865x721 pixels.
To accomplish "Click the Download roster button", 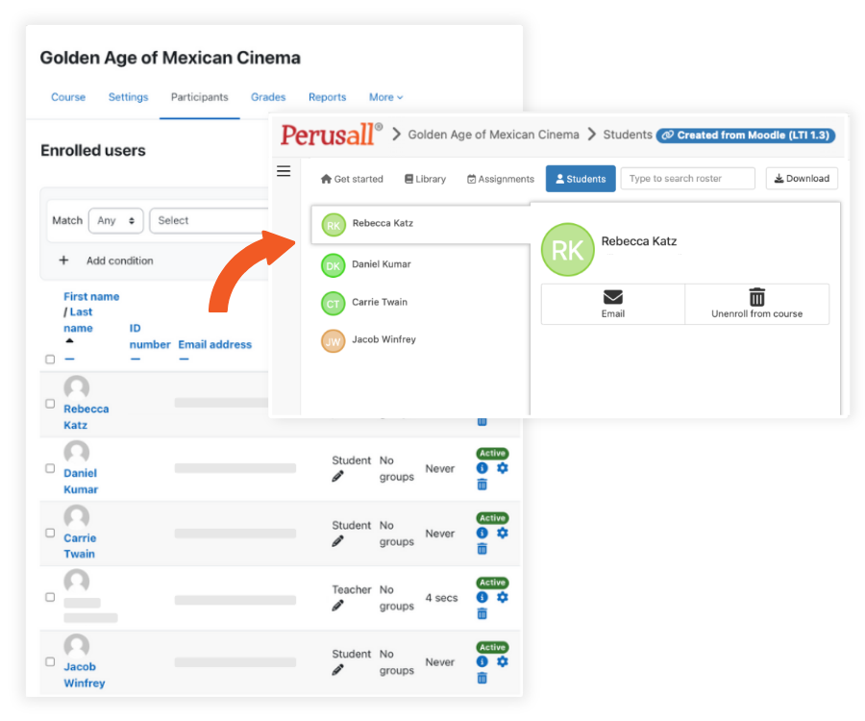I will pos(801,178).
